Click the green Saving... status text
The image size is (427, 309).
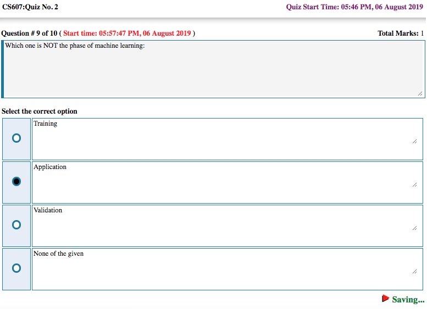[408, 300]
